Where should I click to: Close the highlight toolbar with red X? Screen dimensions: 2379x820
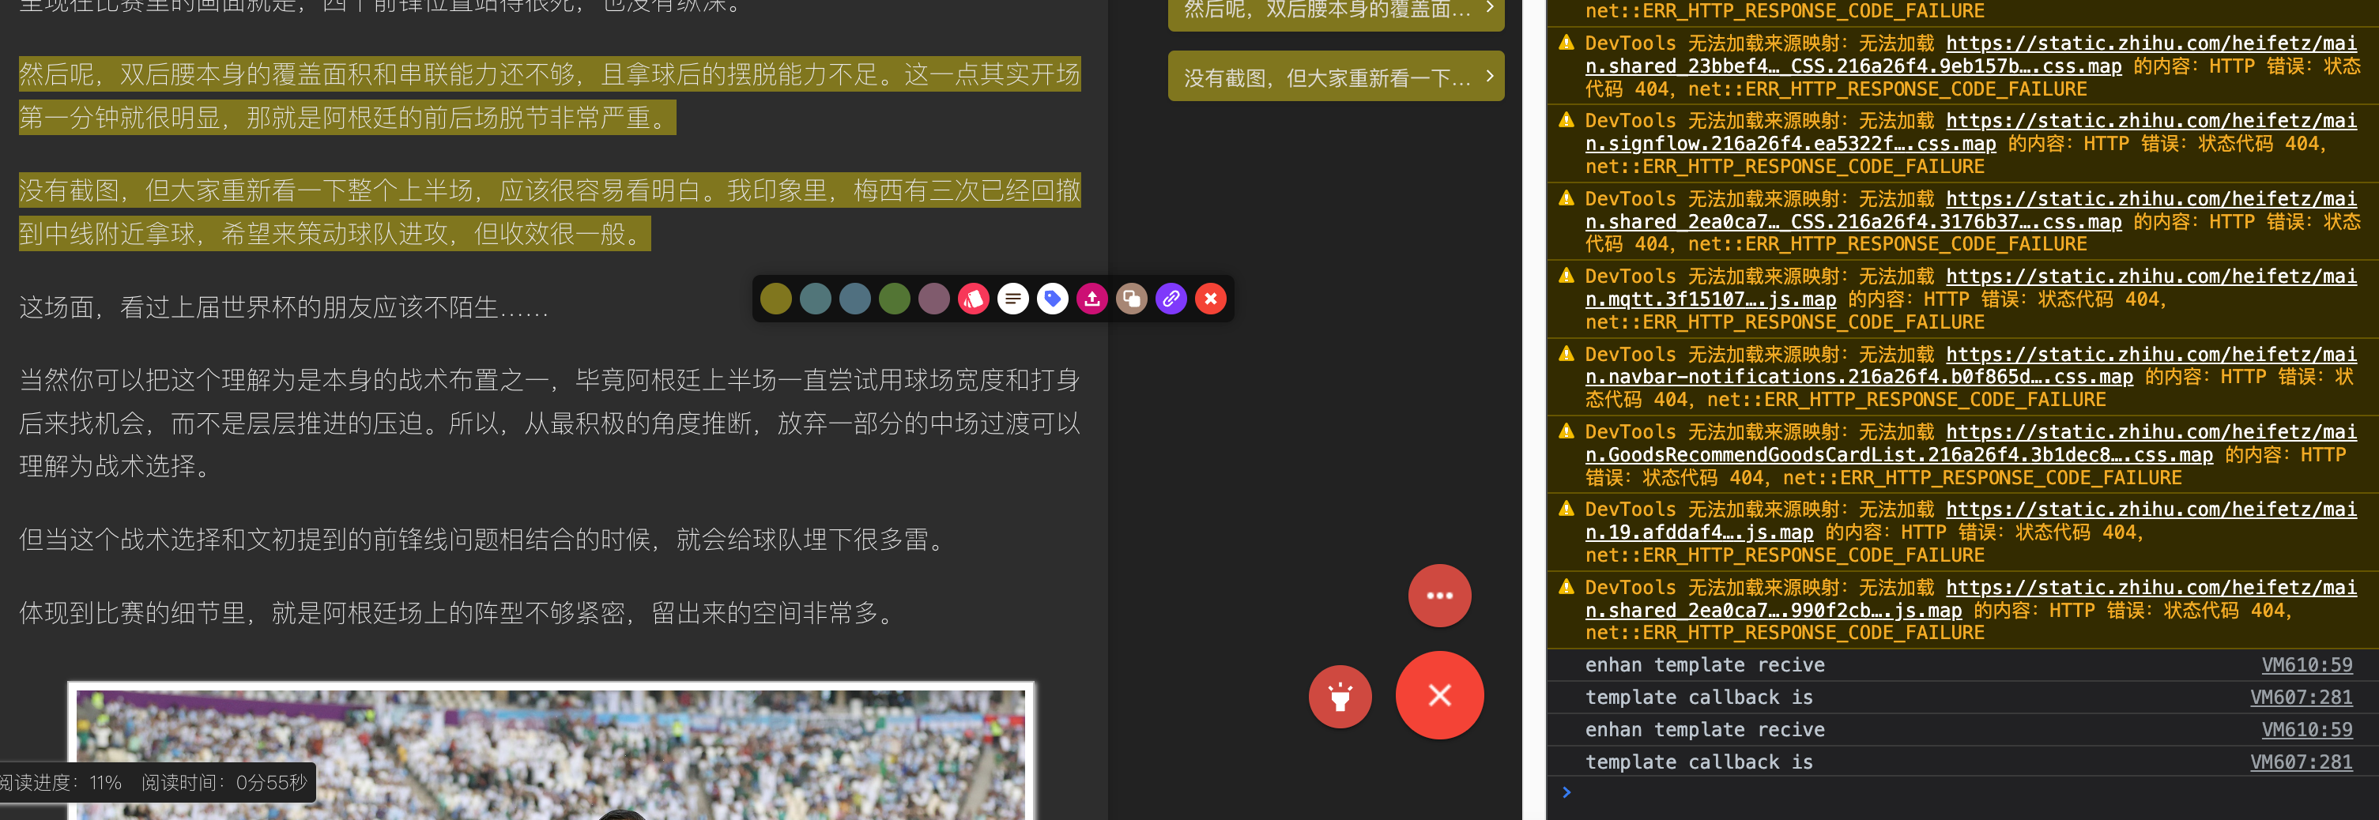1211,299
